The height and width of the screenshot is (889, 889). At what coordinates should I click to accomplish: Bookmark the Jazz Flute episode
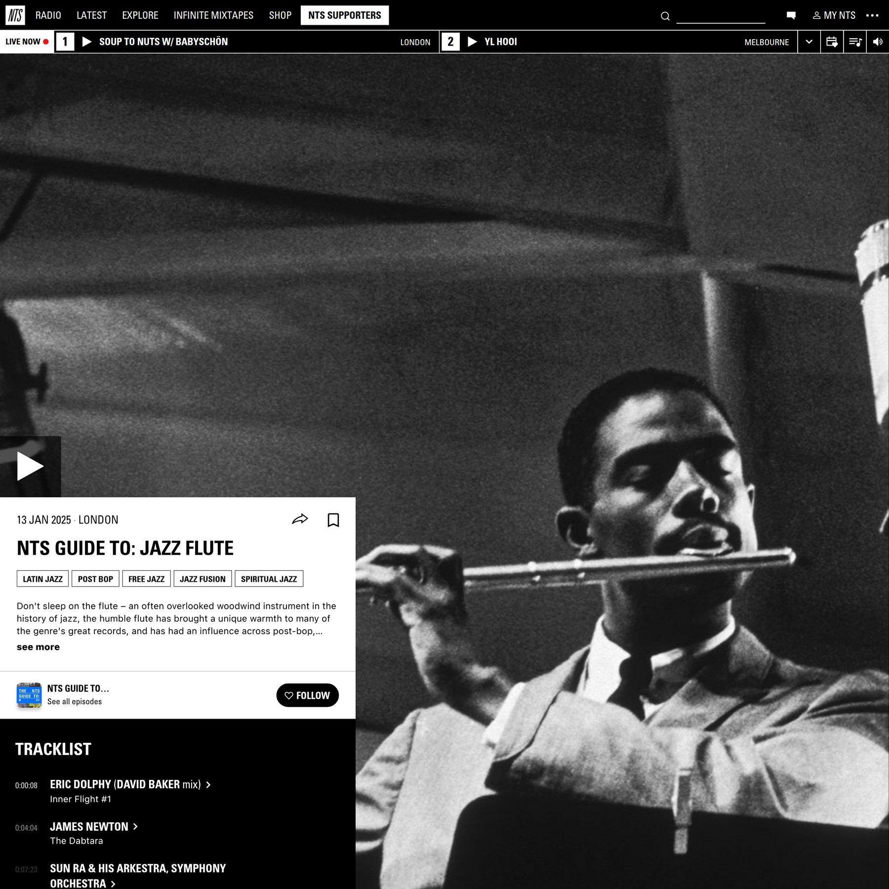[333, 520]
